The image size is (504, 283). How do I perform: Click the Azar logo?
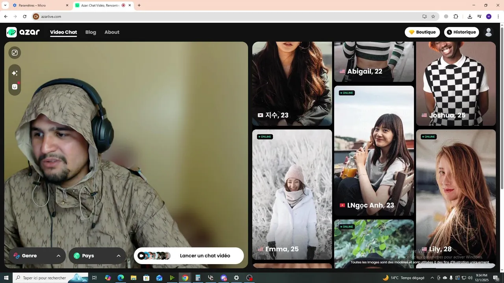tap(23, 32)
